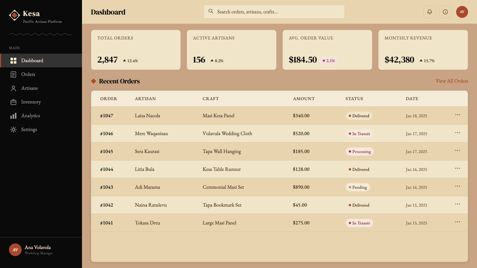Click artisan name Laisa Nacola
The height and width of the screenshot is (268, 477).
click(148, 116)
